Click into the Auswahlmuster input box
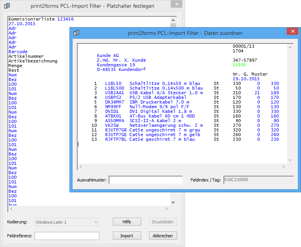This screenshot has height=247, width=301. 145,180
